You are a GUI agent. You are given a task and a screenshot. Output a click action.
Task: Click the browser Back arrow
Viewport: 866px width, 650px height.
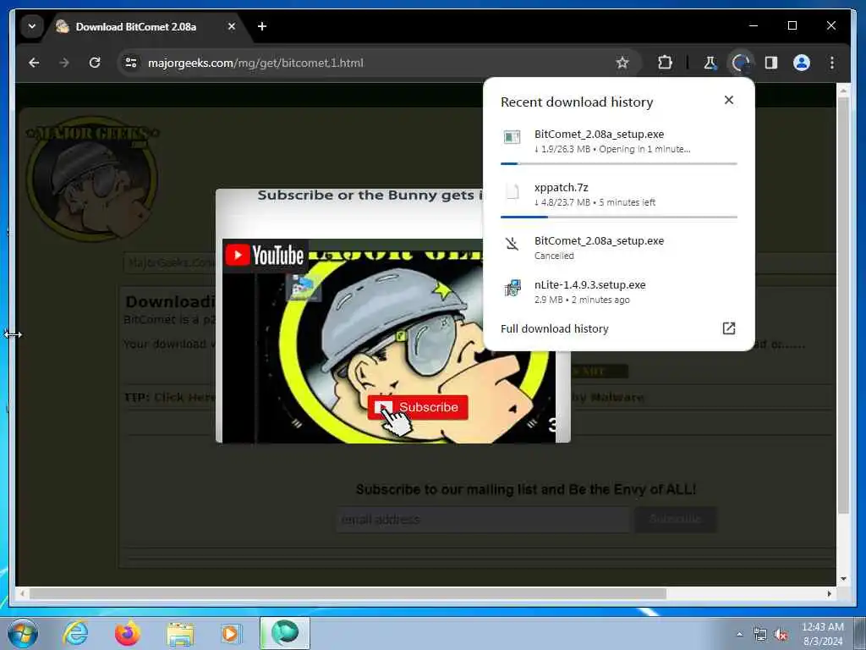click(34, 63)
